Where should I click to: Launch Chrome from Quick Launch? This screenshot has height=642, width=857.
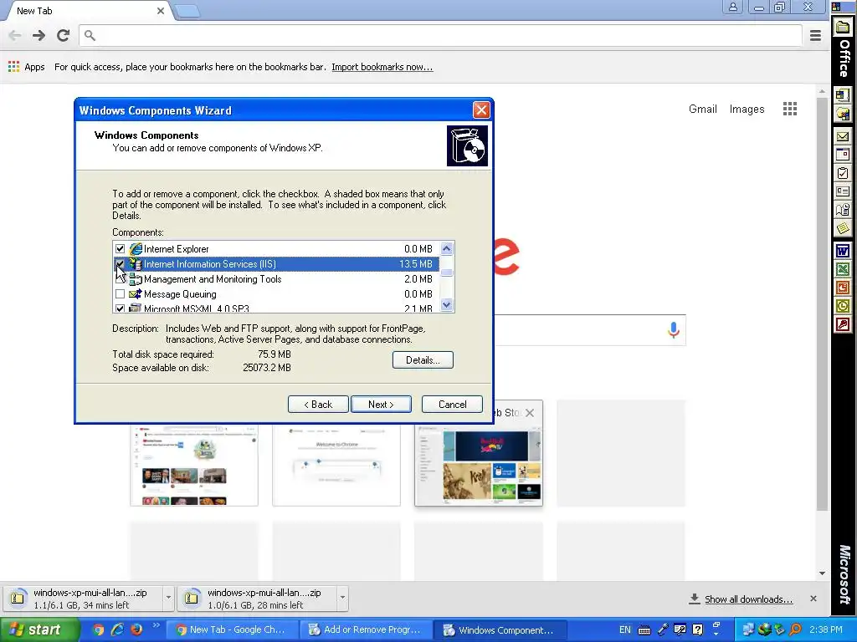(x=99, y=629)
